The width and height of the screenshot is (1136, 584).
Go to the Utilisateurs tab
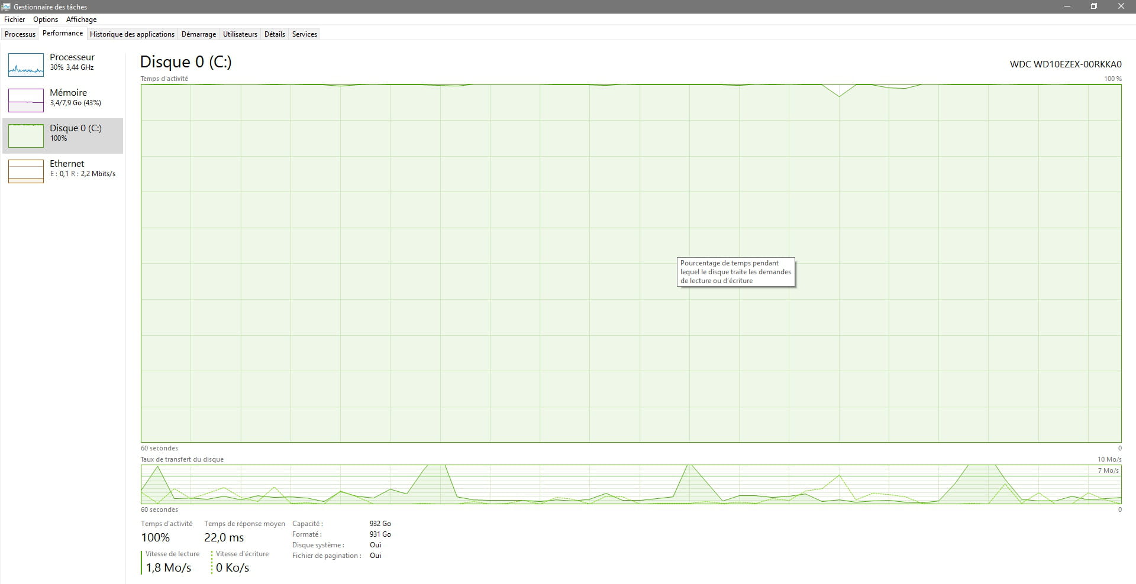coord(240,34)
